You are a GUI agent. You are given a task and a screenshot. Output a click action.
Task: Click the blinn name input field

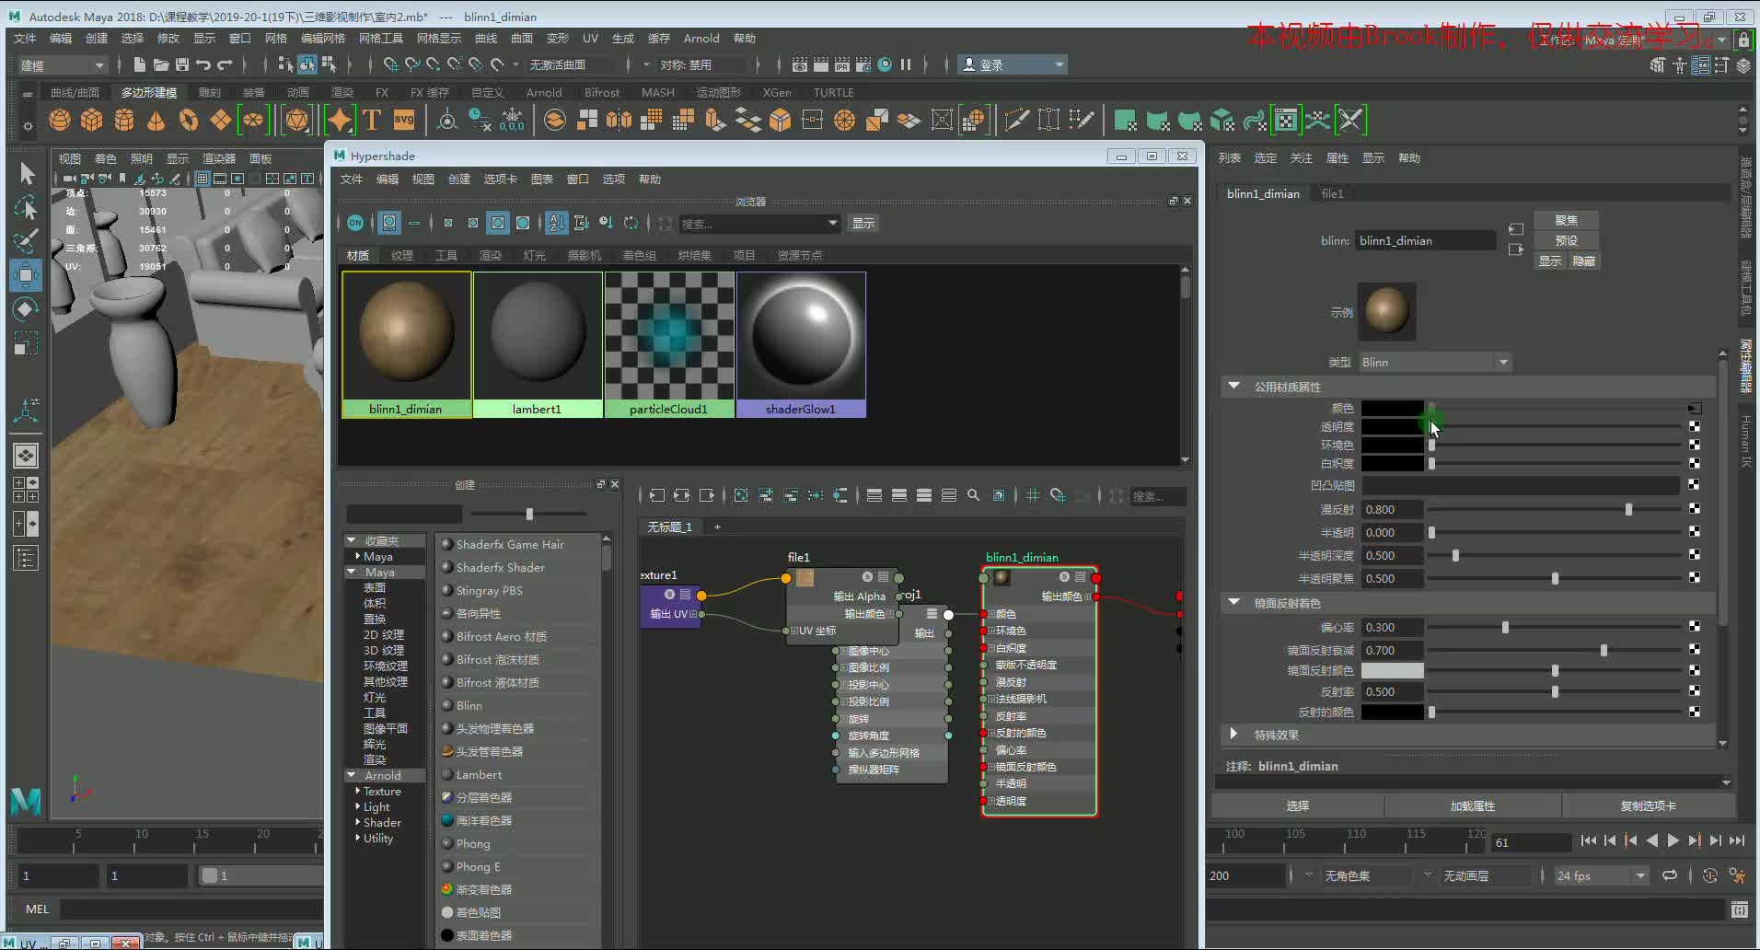coord(1426,240)
